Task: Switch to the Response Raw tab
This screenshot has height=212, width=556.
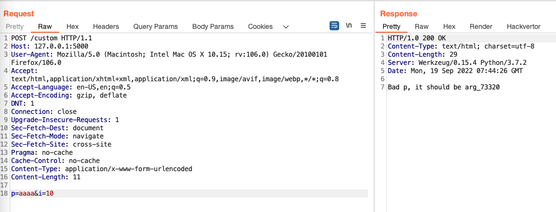Action: coord(422,26)
